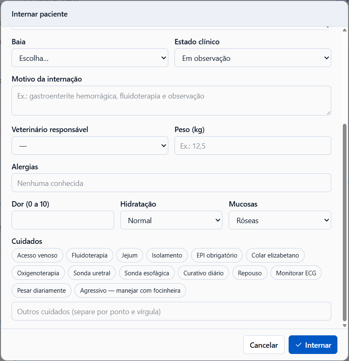The image size is (349, 361).
Task: Click the Alergias input field
Action: pyautogui.click(x=171, y=183)
